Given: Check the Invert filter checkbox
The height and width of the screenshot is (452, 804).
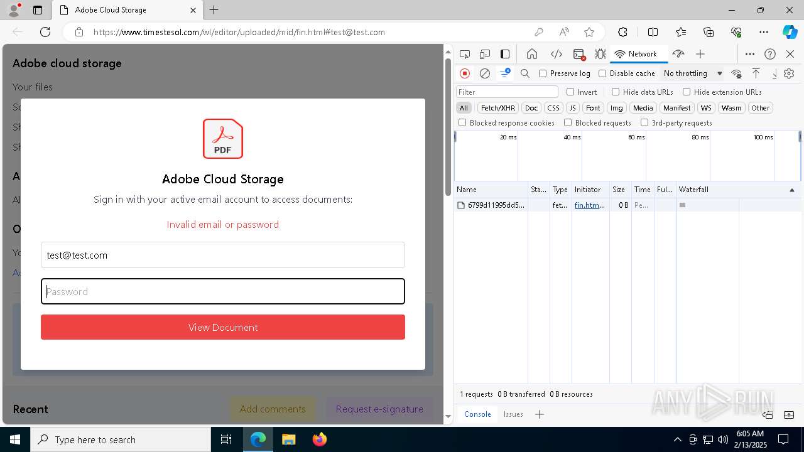Looking at the screenshot, I should pyautogui.click(x=570, y=92).
